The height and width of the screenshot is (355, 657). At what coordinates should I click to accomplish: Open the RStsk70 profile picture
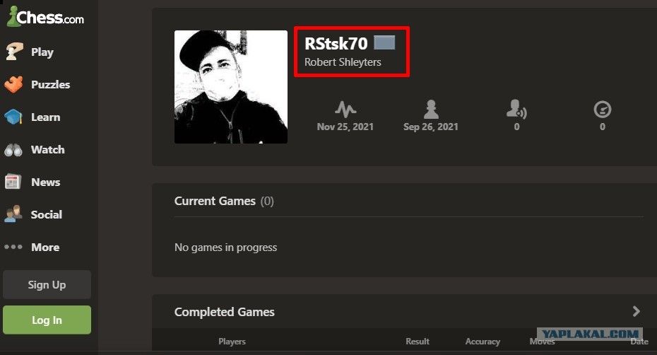pos(231,87)
